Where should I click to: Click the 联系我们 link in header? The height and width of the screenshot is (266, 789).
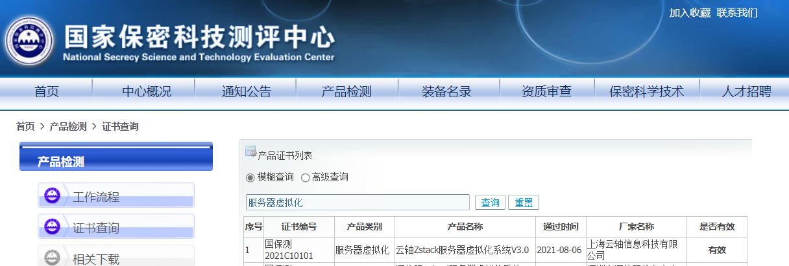point(737,13)
